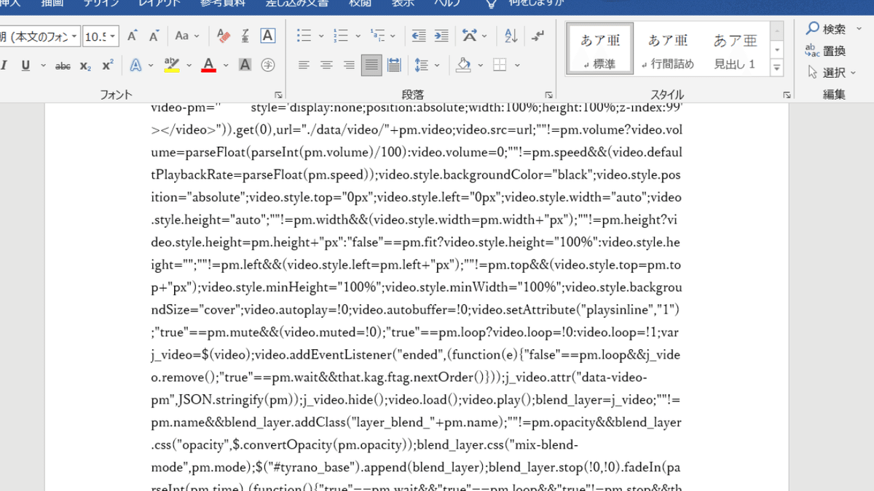
Task: Expand the styles gallery more button
Action: (777, 68)
